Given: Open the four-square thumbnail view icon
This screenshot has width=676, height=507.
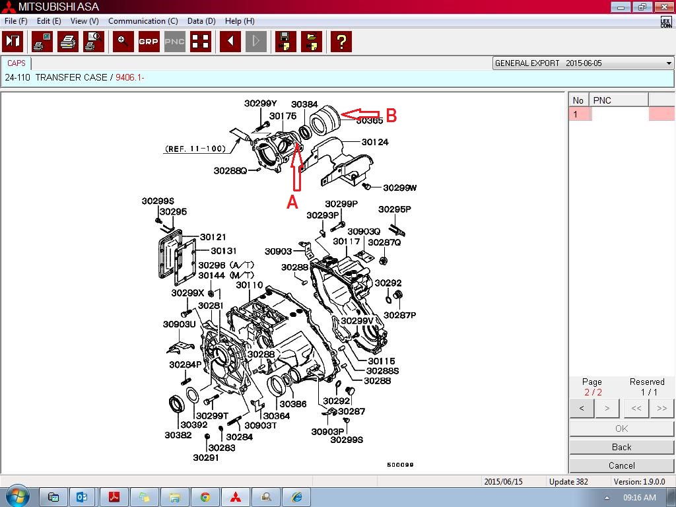Looking at the screenshot, I should [201, 42].
